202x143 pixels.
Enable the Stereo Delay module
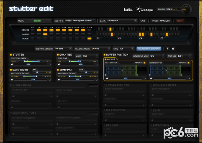point(11,85)
